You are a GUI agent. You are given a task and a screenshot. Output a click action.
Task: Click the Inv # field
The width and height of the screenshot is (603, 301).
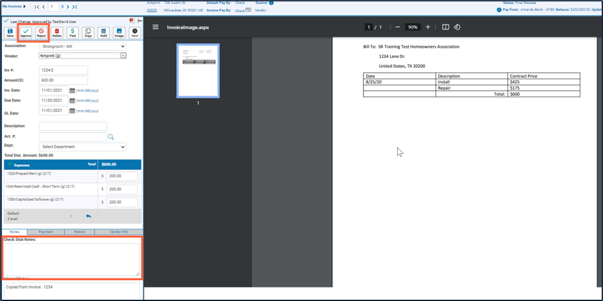pyautogui.click(x=63, y=70)
